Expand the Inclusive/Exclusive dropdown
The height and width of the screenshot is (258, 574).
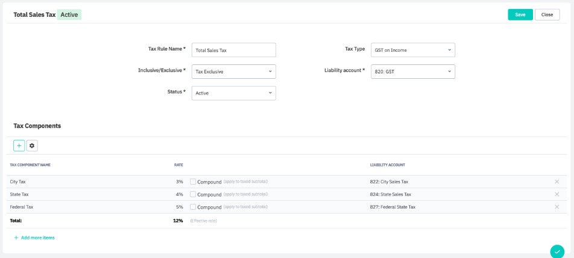coord(233,72)
